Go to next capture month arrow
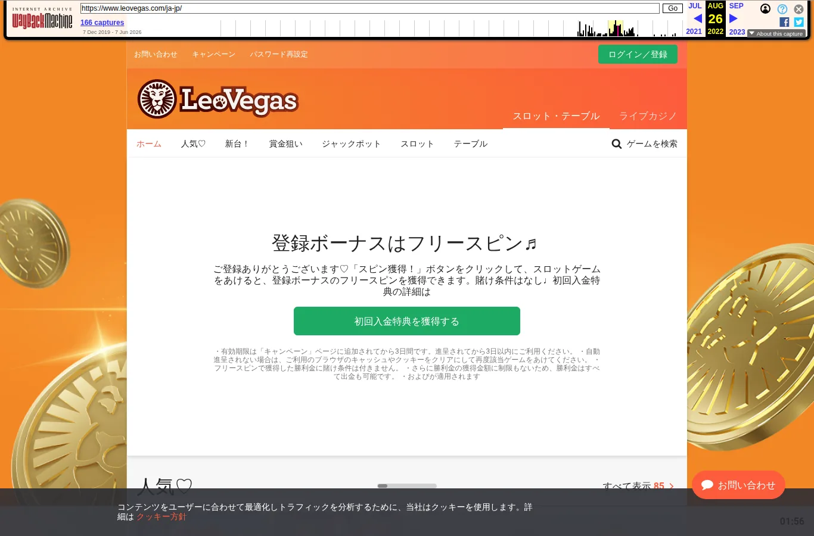The width and height of the screenshot is (814, 536). point(734,18)
